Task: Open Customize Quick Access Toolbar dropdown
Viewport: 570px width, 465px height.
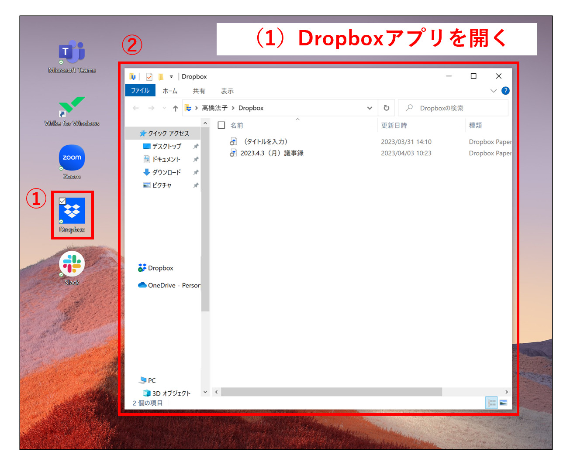Action: tap(171, 77)
